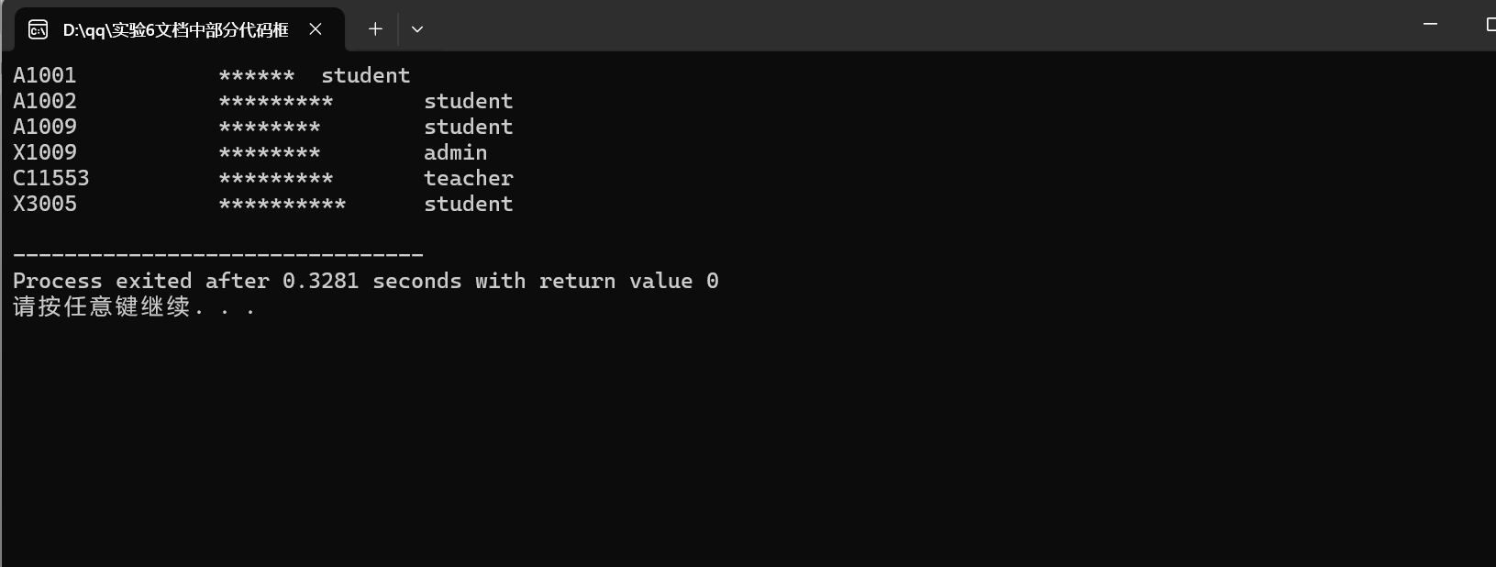Expand the new tab profile dropdown

(417, 29)
